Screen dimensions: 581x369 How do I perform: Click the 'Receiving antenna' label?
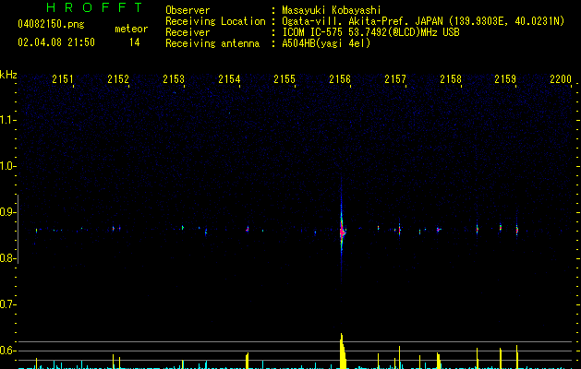click(x=212, y=43)
